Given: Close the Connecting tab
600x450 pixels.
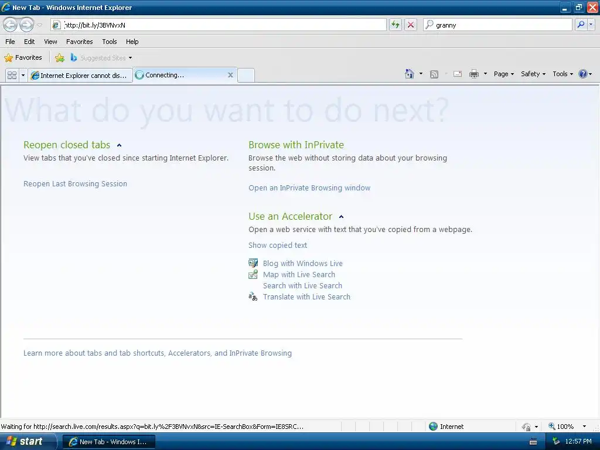Looking at the screenshot, I should click(x=230, y=75).
